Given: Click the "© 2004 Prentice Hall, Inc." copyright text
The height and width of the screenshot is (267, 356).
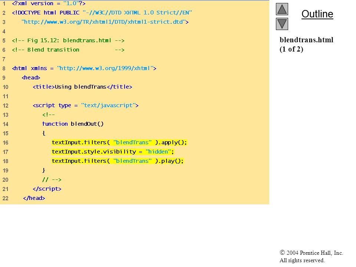Looking at the screenshot, I should tap(311, 253).
